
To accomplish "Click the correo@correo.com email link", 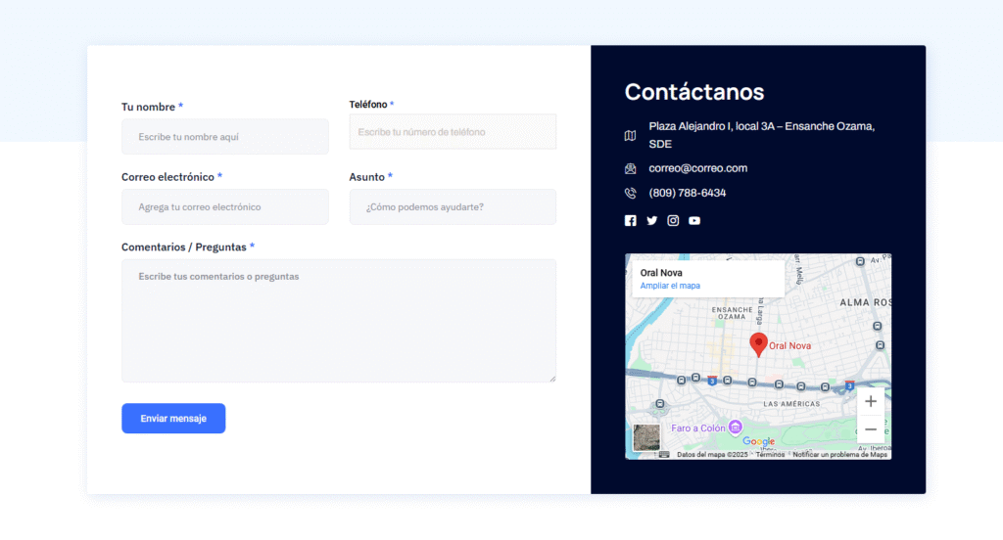I will coord(697,168).
